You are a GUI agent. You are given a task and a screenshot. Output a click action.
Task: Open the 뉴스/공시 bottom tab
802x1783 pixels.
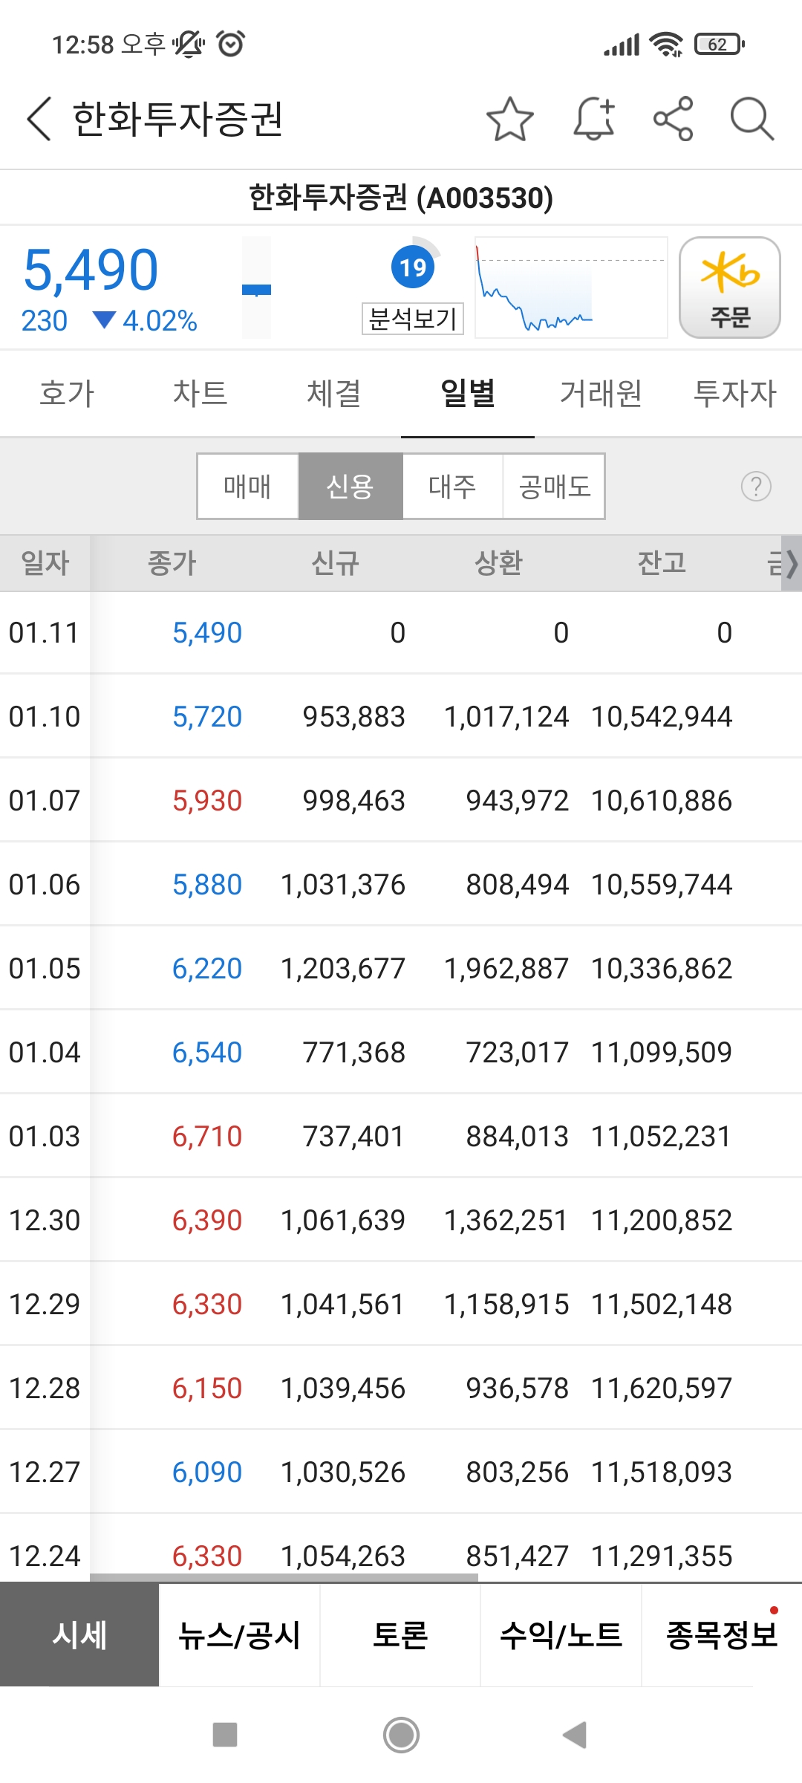pyautogui.click(x=239, y=1635)
